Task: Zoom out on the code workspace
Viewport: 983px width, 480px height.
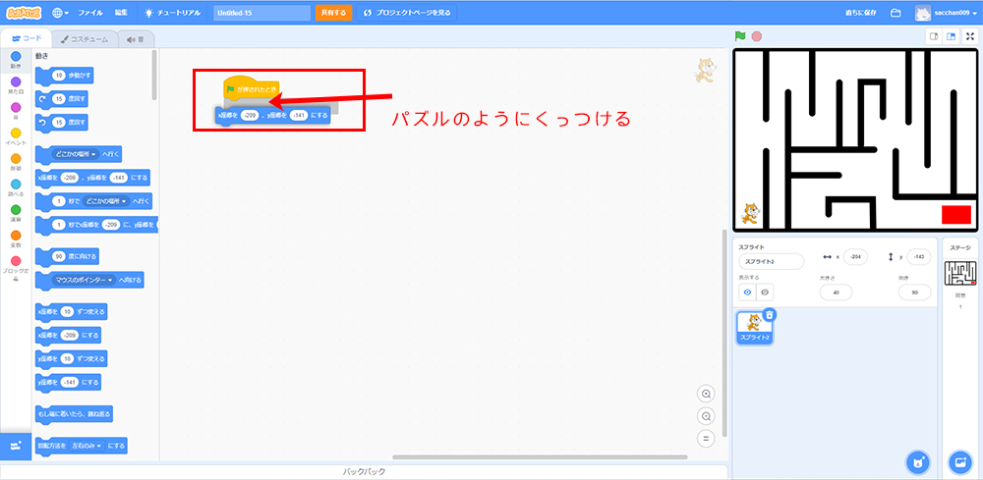Action: point(705,416)
